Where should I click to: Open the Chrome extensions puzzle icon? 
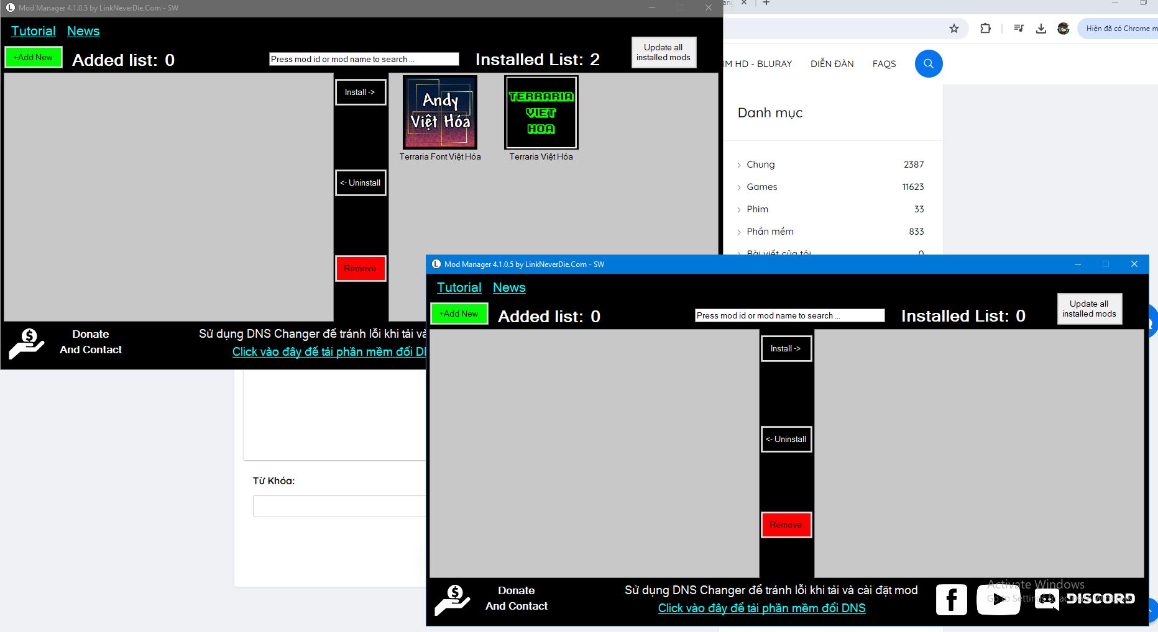click(x=985, y=29)
